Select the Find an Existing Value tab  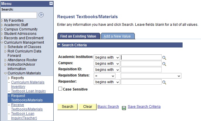click(79, 36)
